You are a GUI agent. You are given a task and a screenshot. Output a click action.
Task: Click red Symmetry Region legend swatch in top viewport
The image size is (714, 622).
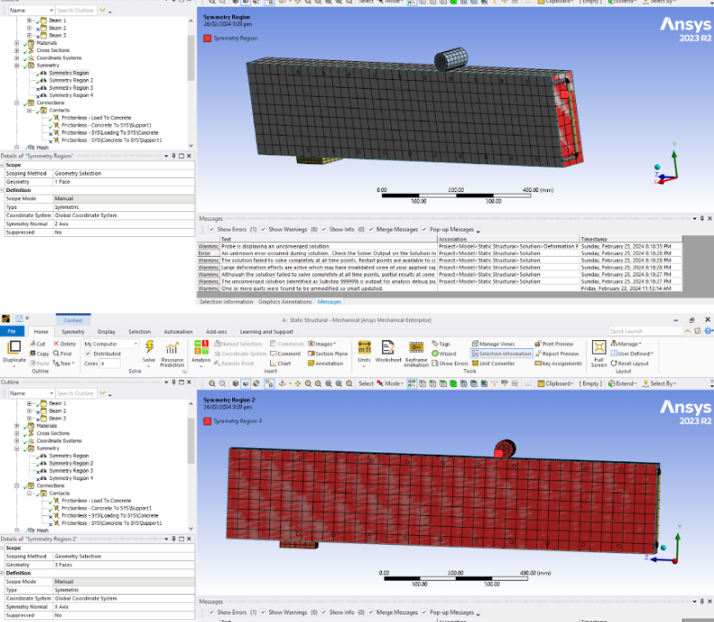(207, 39)
